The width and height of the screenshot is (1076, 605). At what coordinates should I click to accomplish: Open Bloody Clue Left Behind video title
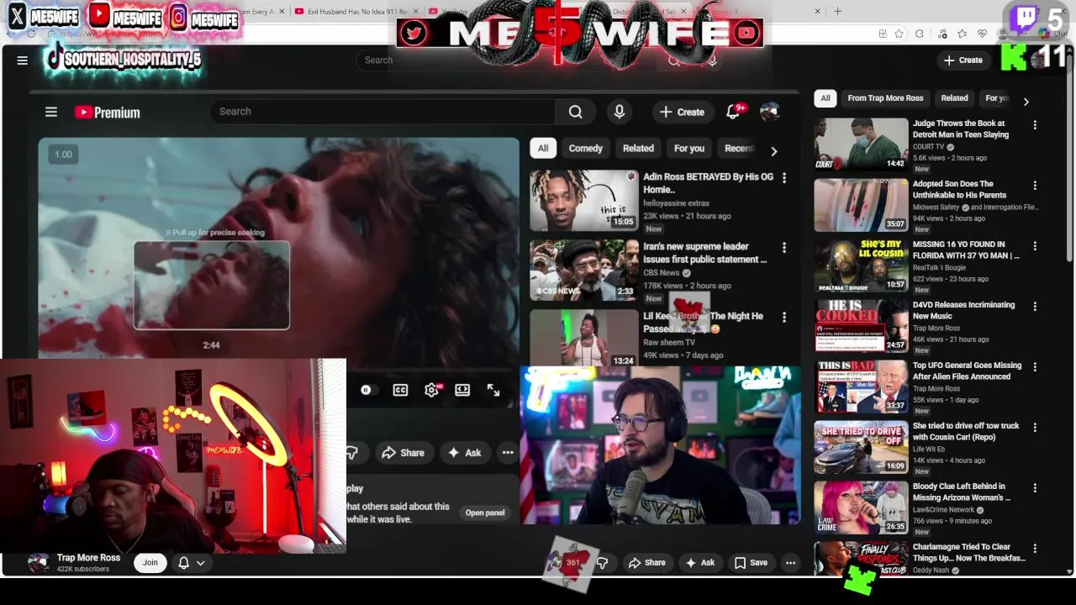[x=962, y=492]
